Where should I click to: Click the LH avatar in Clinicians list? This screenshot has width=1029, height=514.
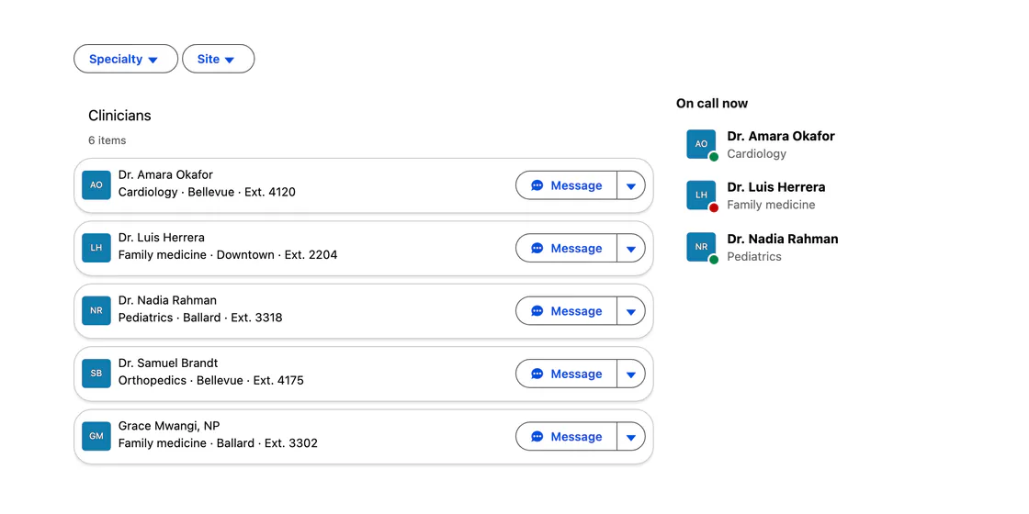(x=96, y=248)
